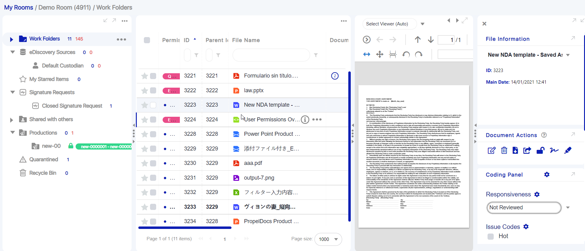Click the highlighter marker icon in Document Actions
The image size is (585, 251).
(568, 150)
